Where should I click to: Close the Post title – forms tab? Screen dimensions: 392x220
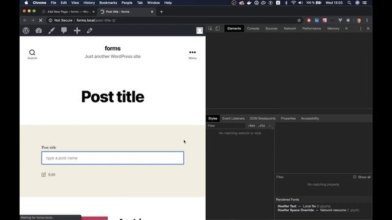[x=152, y=12]
